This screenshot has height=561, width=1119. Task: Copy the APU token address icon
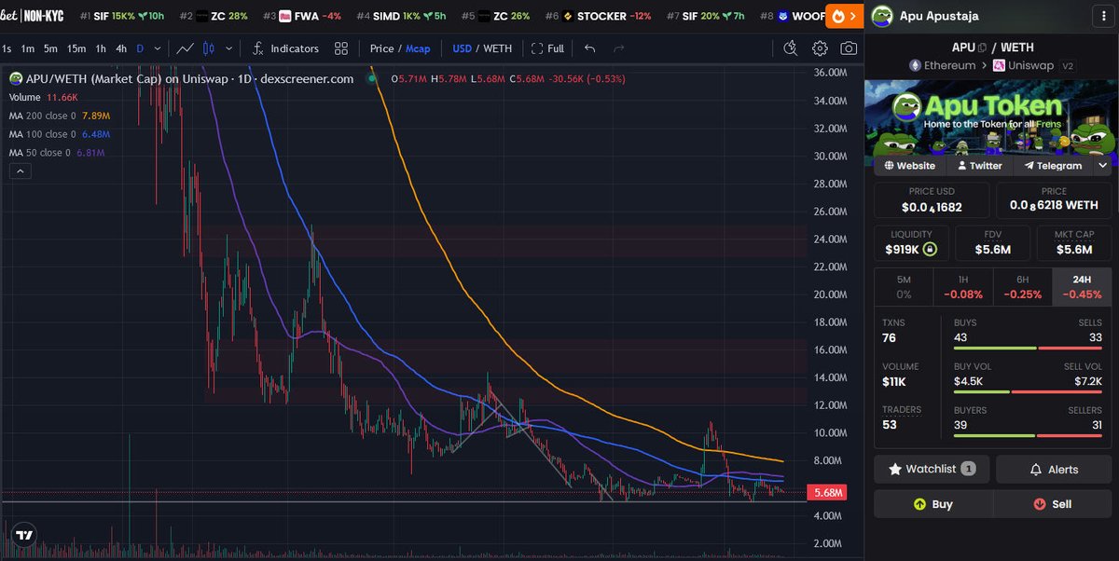pyautogui.click(x=982, y=47)
